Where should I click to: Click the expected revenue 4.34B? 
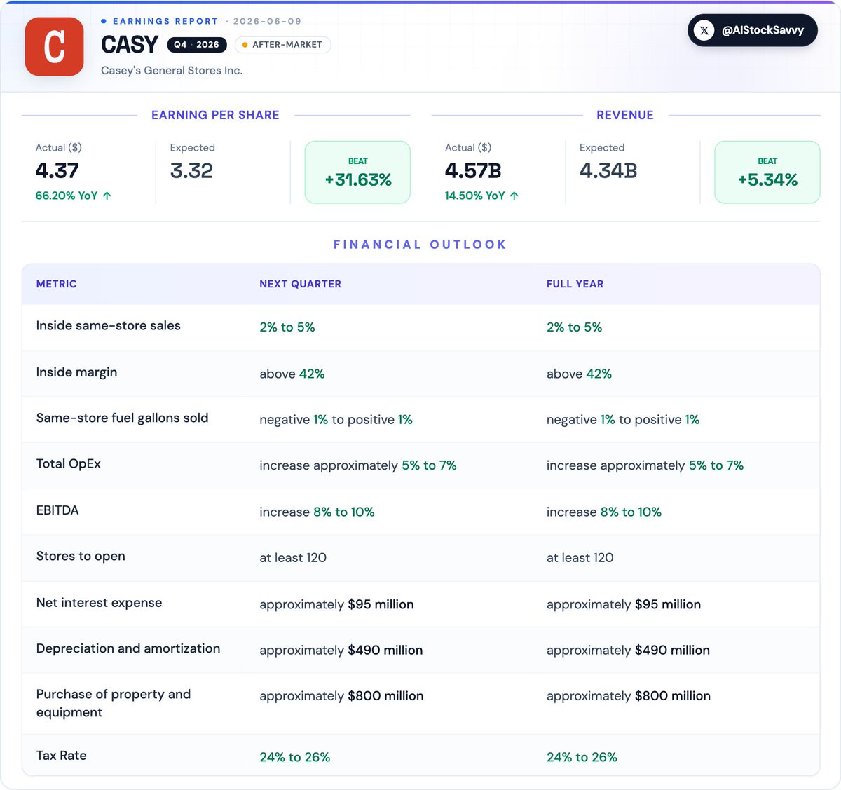point(608,170)
